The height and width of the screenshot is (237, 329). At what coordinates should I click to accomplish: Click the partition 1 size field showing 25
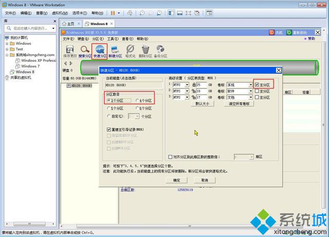202,85
